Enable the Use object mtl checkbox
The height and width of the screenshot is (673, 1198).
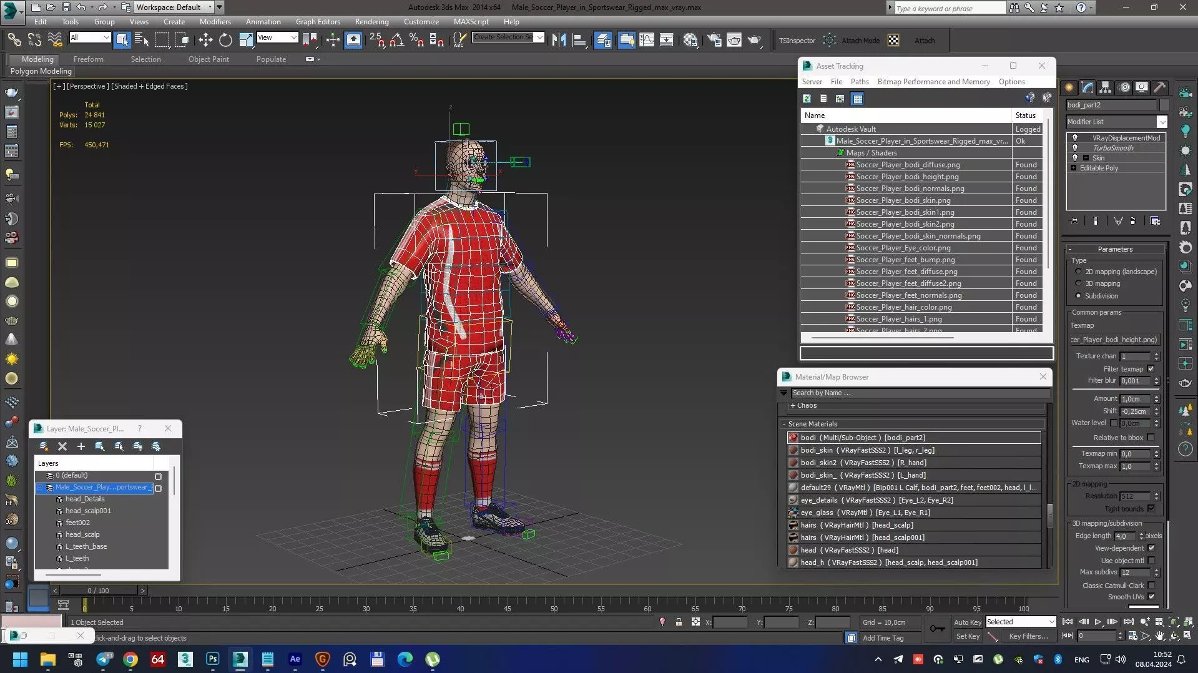[1151, 561]
